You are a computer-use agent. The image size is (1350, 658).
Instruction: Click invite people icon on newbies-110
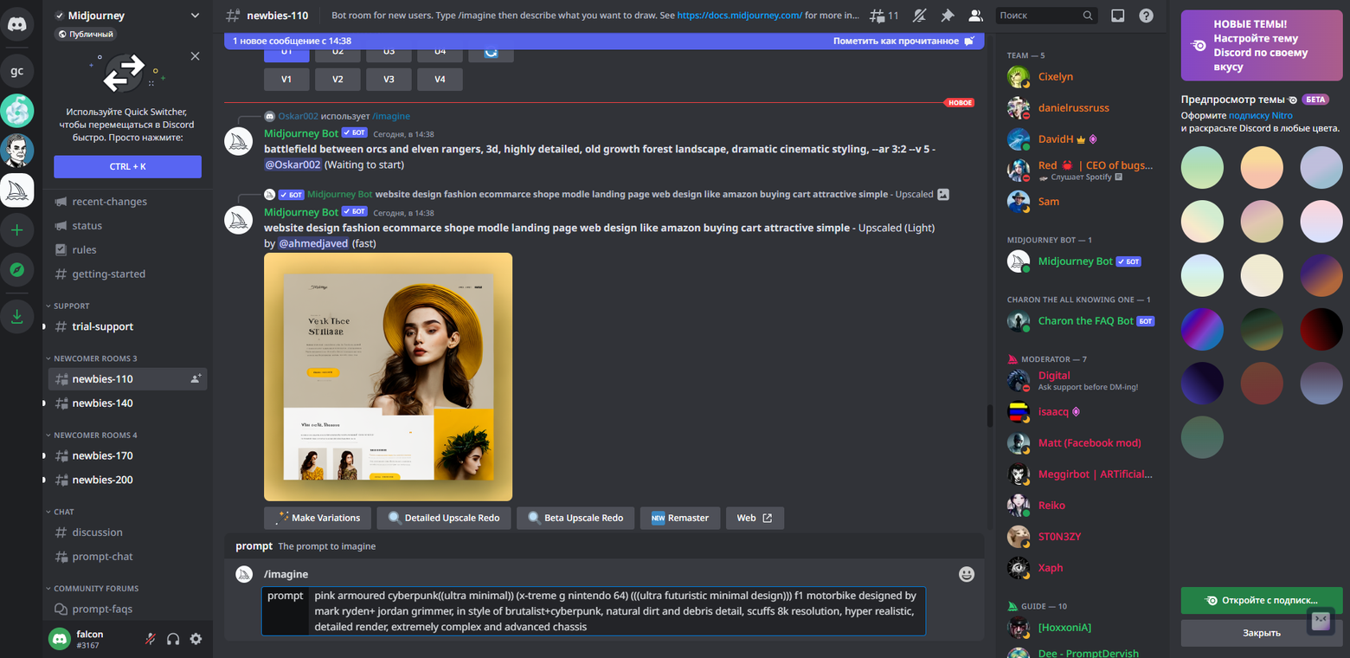click(196, 379)
